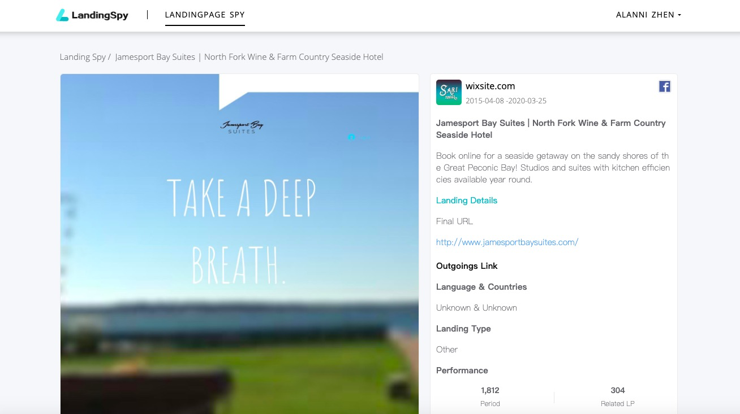Screen dimensions: 740x414
Task: Click the 1,812 Period value
Action: [490, 390]
